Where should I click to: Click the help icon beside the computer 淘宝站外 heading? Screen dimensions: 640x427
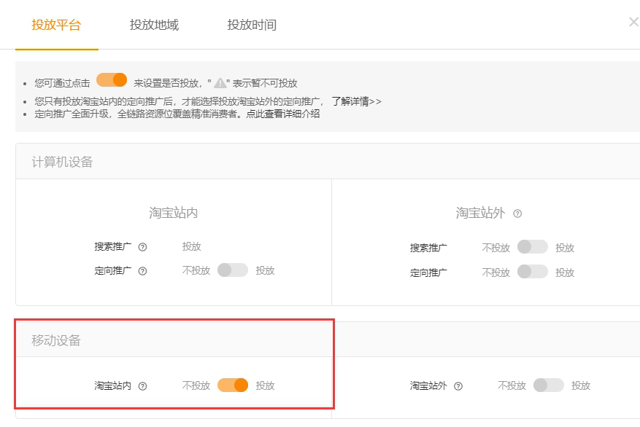point(517,213)
